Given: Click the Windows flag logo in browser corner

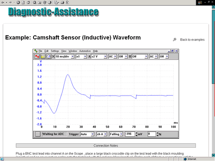Looking at the screenshot, I should tap(200, 2).
